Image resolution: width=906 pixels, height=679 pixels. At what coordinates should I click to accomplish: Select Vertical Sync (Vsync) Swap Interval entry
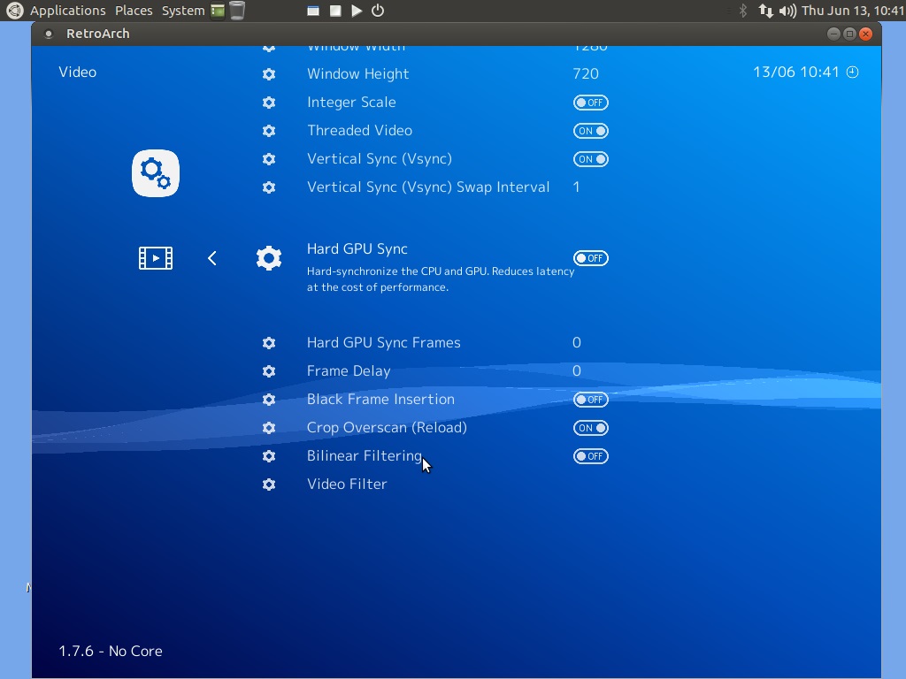pyautogui.click(x=428, y=187)
